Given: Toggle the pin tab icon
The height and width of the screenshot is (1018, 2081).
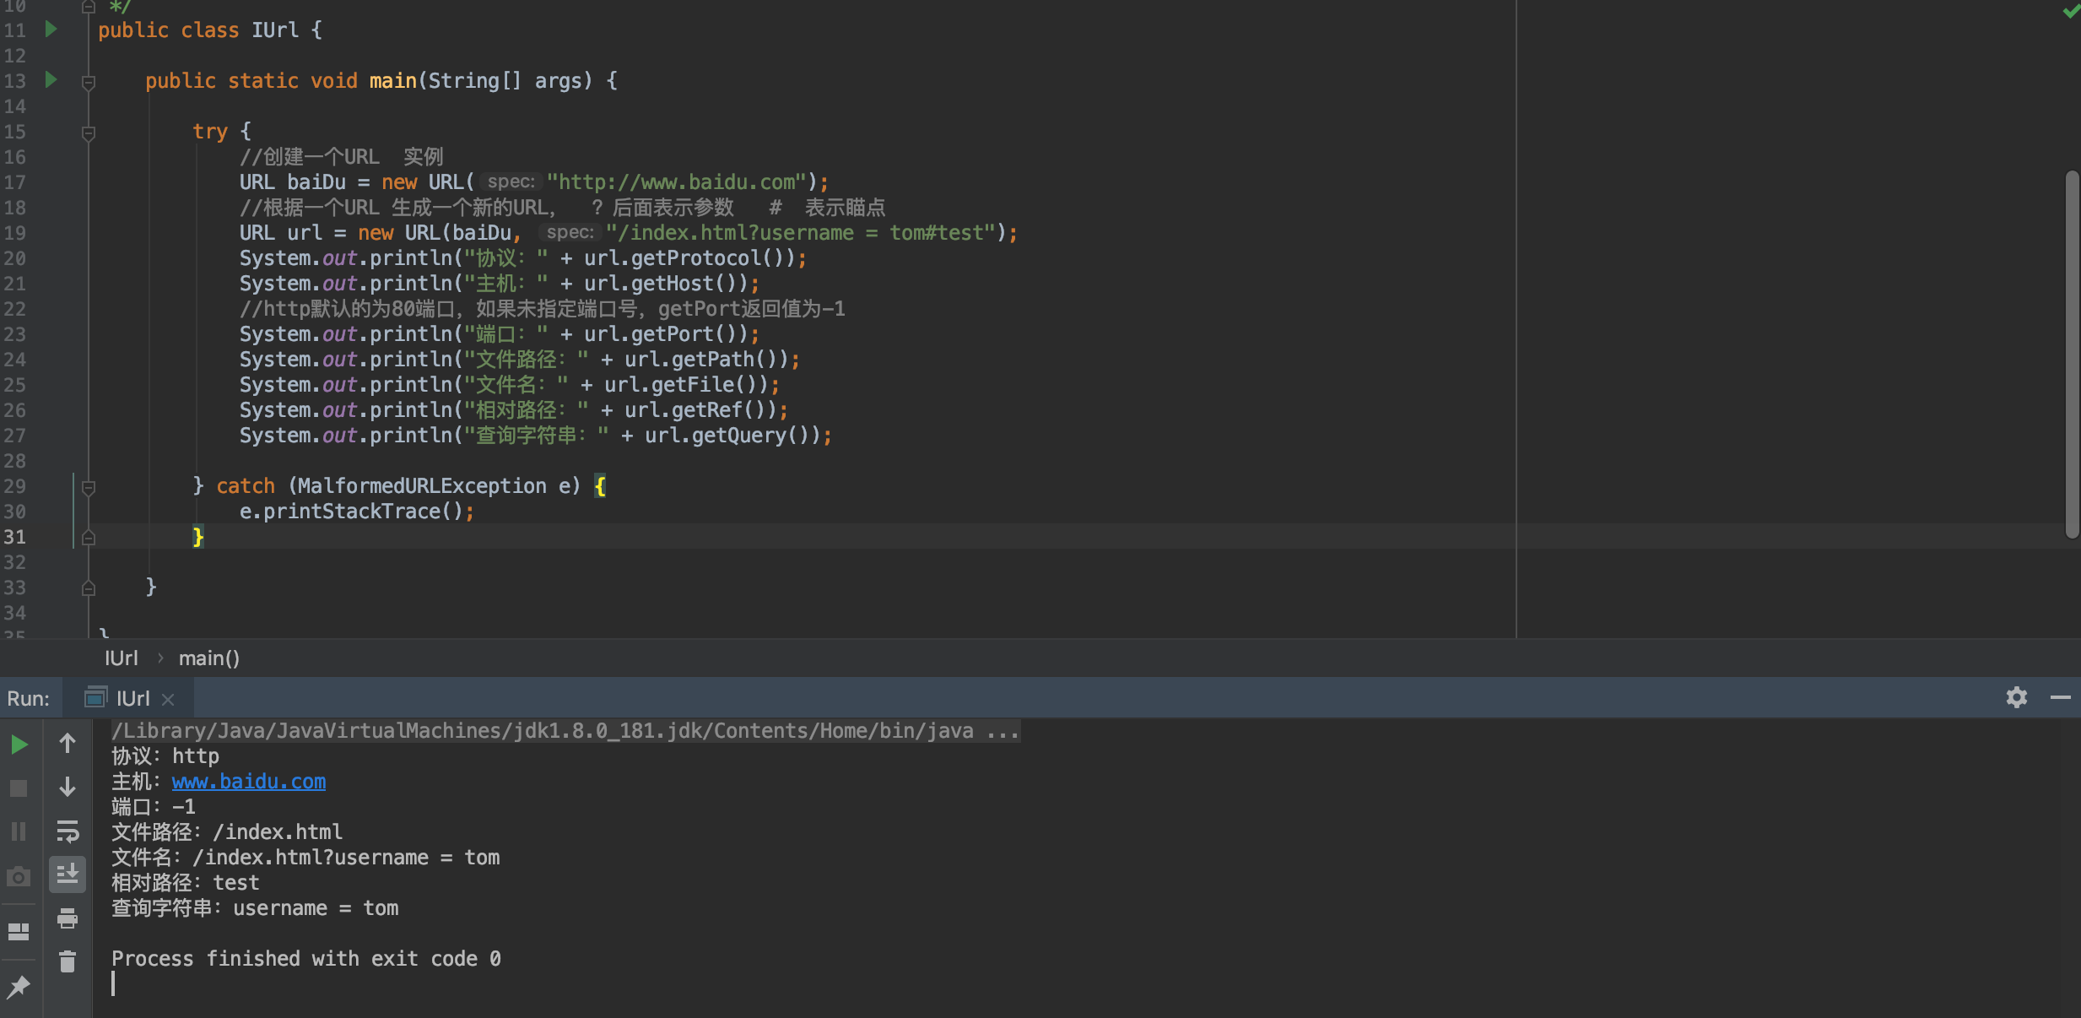Looking at the screenshot, I should 19,986.
